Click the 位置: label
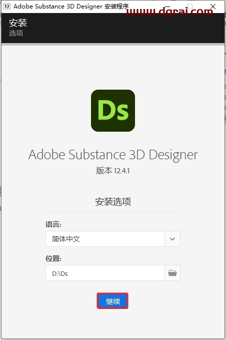The height and width of the screenshot is (340, 226). coord(53,258)
